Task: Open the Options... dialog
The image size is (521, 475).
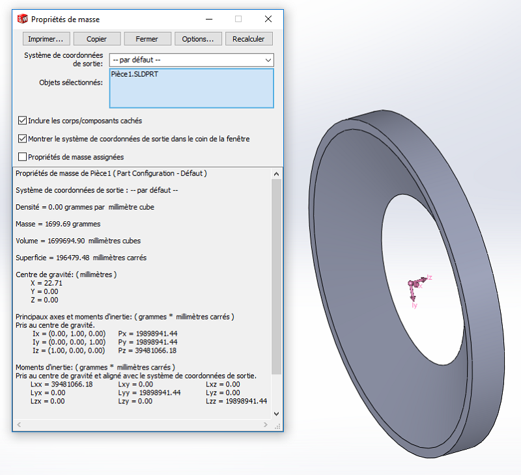Action: 198,39
